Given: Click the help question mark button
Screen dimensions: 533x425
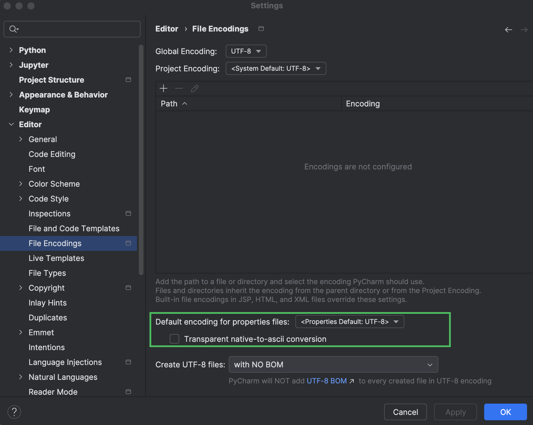Looking at the screenshot, I should coord(14,412).
